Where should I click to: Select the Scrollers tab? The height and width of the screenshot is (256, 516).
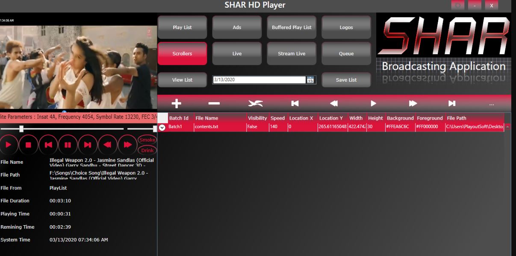tap(183, 53)
